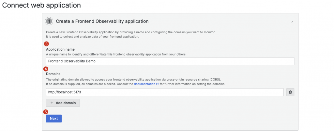The image size is (334, 131).
Task: Click the plus icon beside Add domain
Action: (x=52, y=103)
